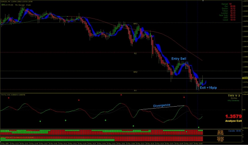Click the R2 pivot level label
248x145 pixels.
[135, 53]
